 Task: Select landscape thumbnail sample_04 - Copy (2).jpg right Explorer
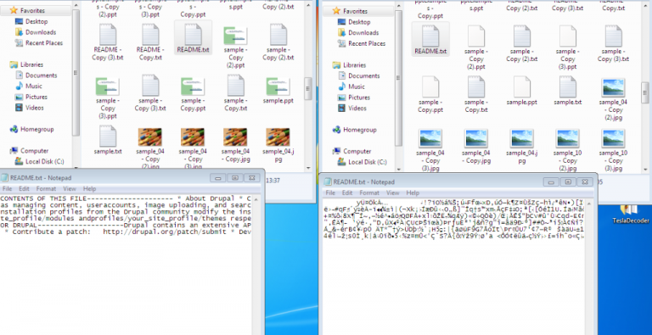point(613,99)
